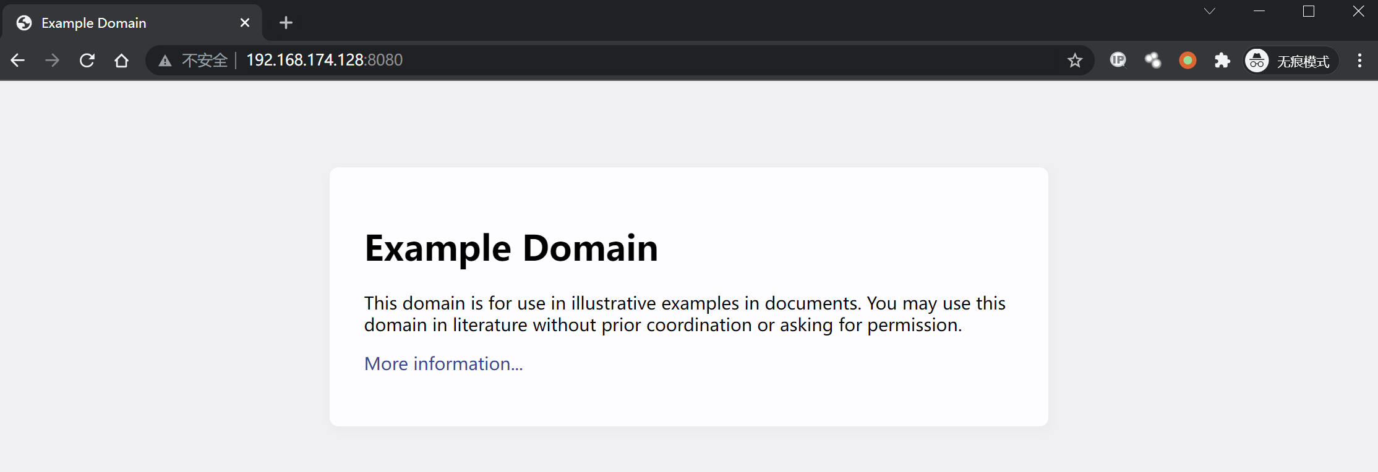Viewport: 1378px width, 472px height.
Task: Click the forward navigation arrow
Action: [53, 60]
